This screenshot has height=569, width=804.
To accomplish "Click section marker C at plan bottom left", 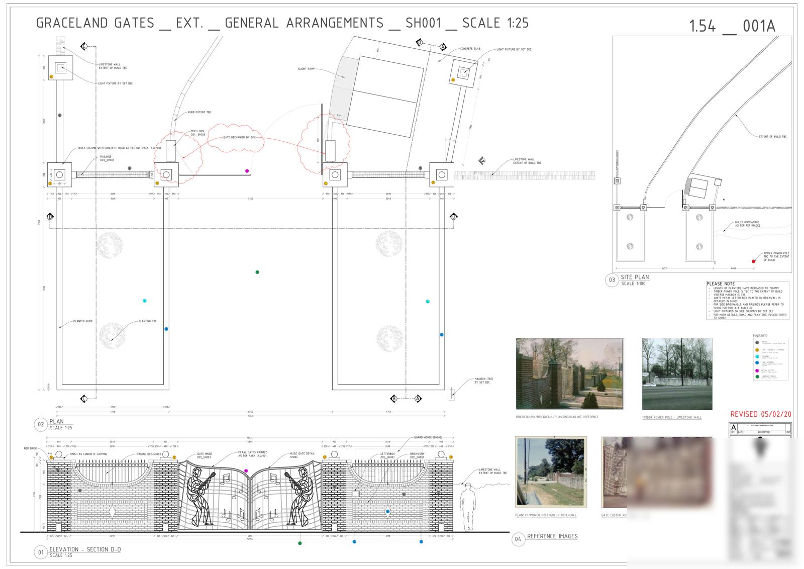I will point(84,399).
